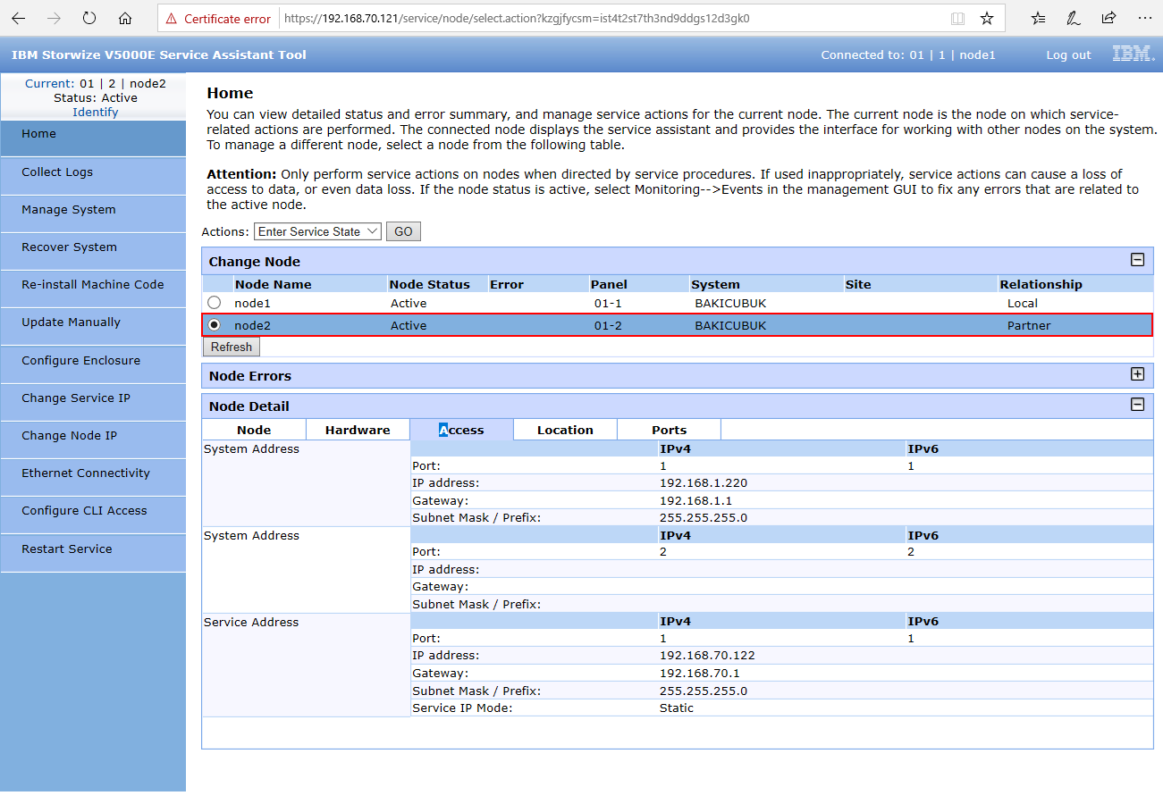Select the Access tab
The width and height of the screenshot is (1163, 804).
461,430
